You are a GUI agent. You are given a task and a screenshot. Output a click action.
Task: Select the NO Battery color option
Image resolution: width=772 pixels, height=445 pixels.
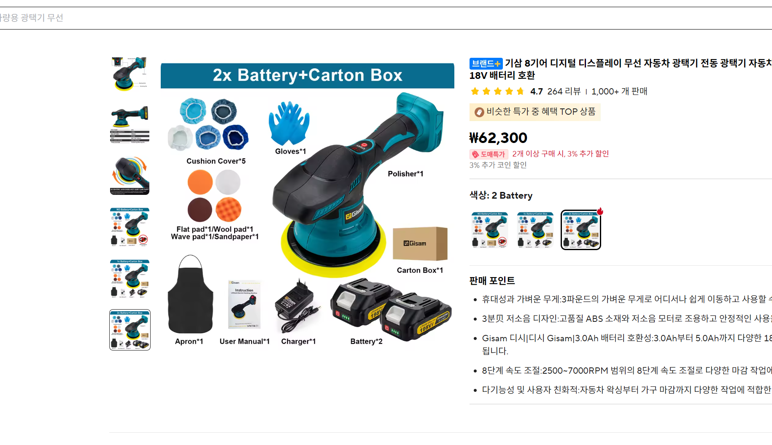click(490, 230)
